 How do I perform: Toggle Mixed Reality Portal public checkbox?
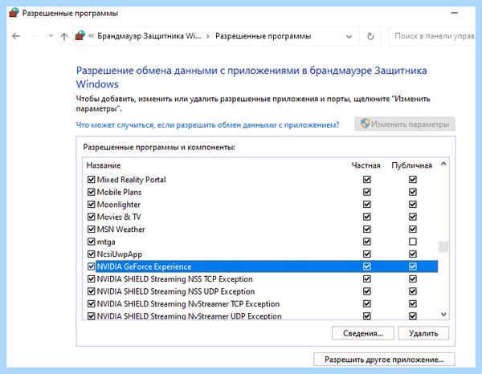coord(413,179)
